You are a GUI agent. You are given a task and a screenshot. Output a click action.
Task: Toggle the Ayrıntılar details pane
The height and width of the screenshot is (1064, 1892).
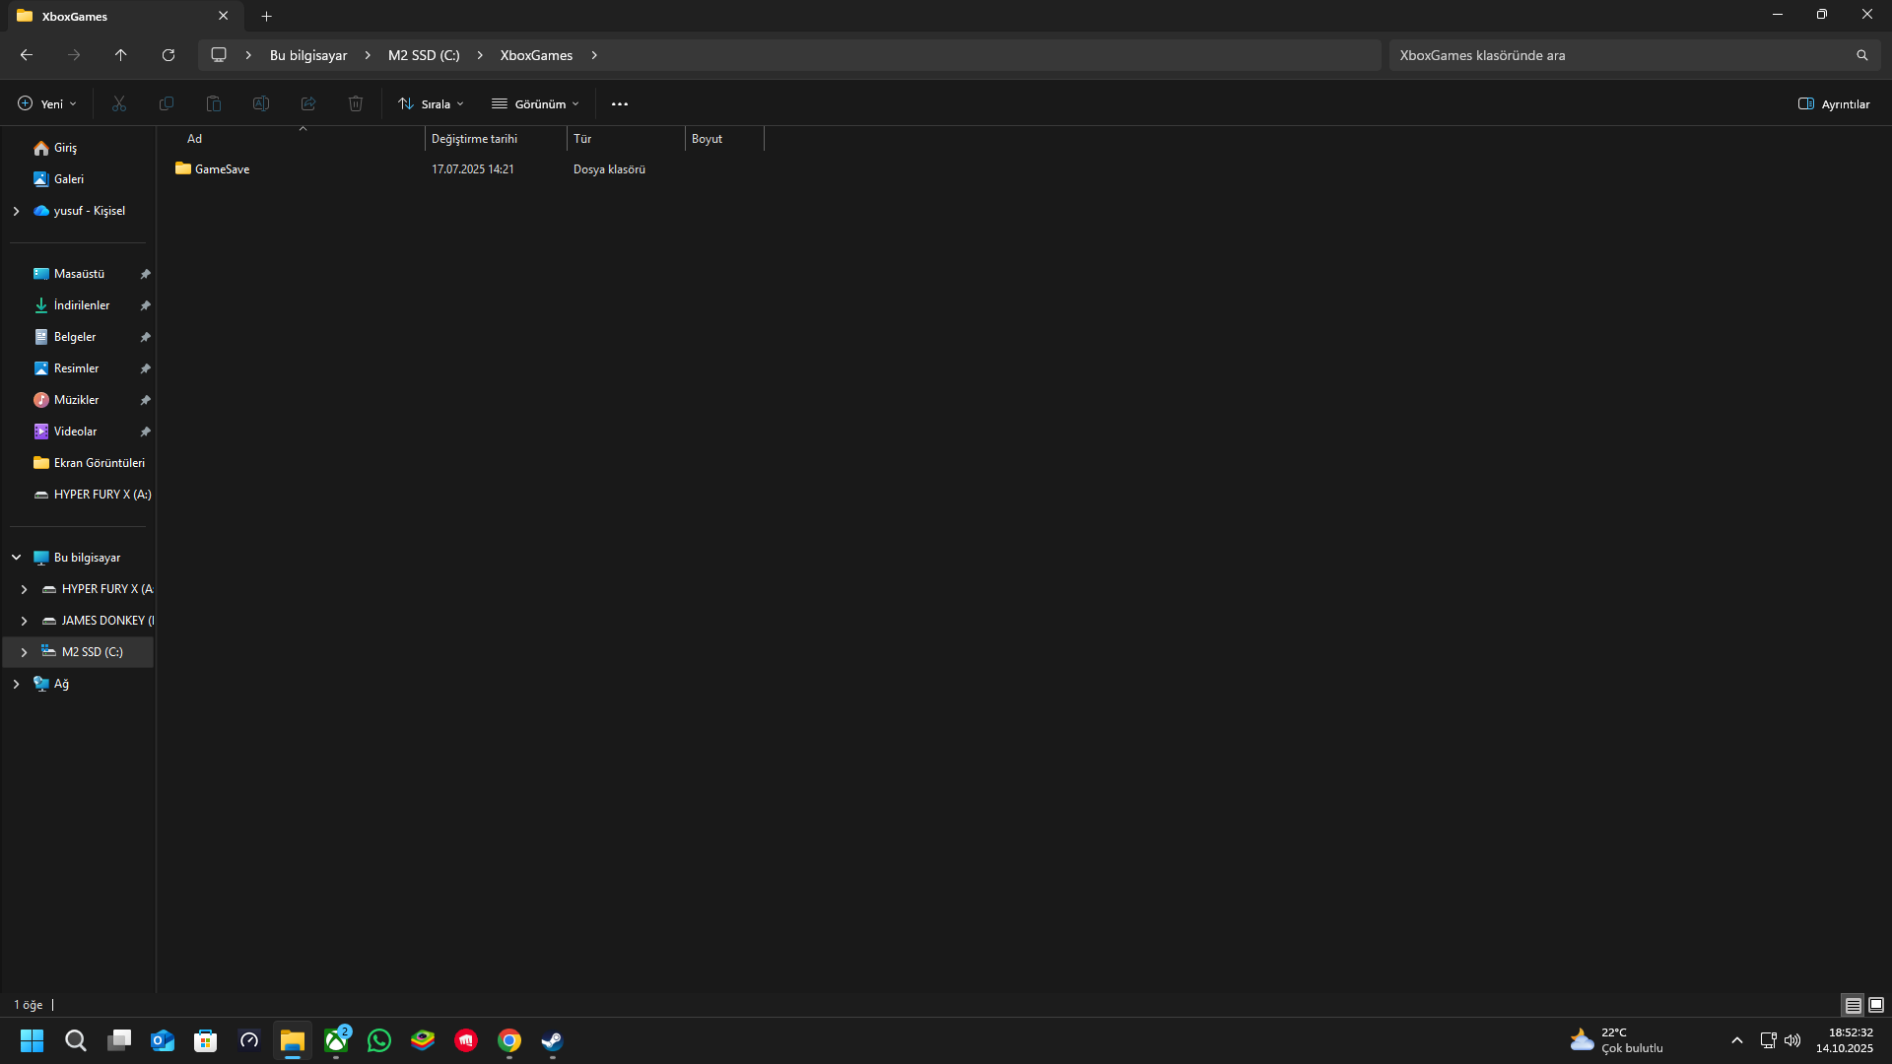click(1833, 103)
